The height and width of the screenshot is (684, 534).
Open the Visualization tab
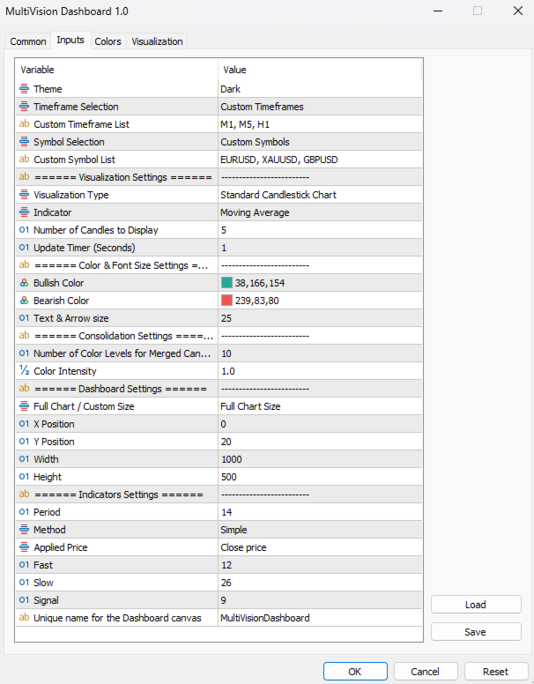[157, 41]
